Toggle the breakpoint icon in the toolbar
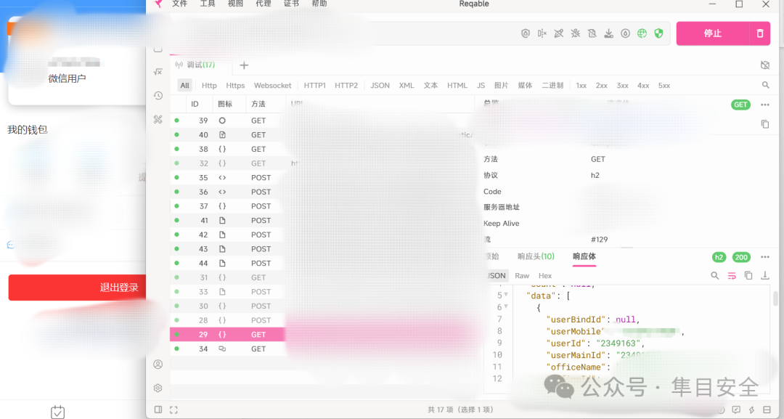This screenshot has width=784, height=419. 542,33
